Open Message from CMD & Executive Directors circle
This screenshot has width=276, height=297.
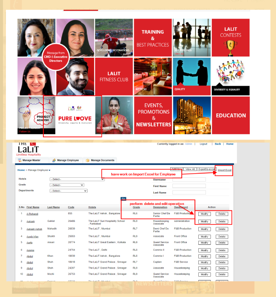pos(56,57)
